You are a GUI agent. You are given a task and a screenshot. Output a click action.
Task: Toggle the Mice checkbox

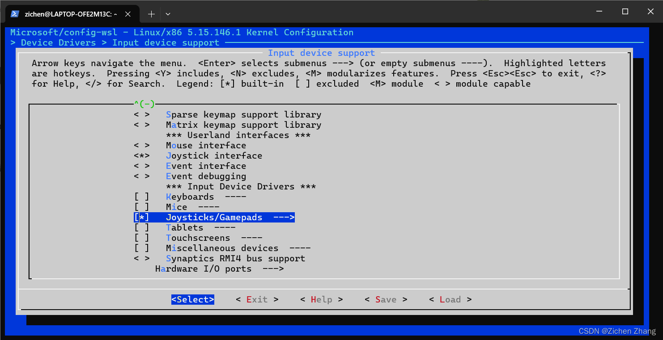[x=142, y=207]
